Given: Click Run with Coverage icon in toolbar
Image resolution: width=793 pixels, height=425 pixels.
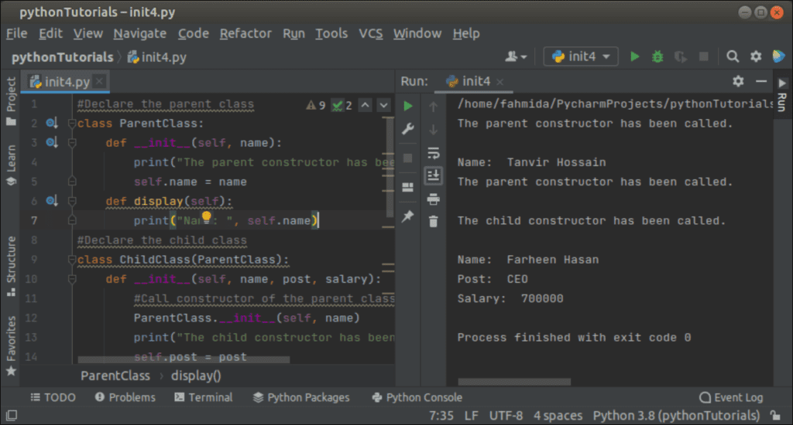Looking at the screenshot, I should click(681, 56).
